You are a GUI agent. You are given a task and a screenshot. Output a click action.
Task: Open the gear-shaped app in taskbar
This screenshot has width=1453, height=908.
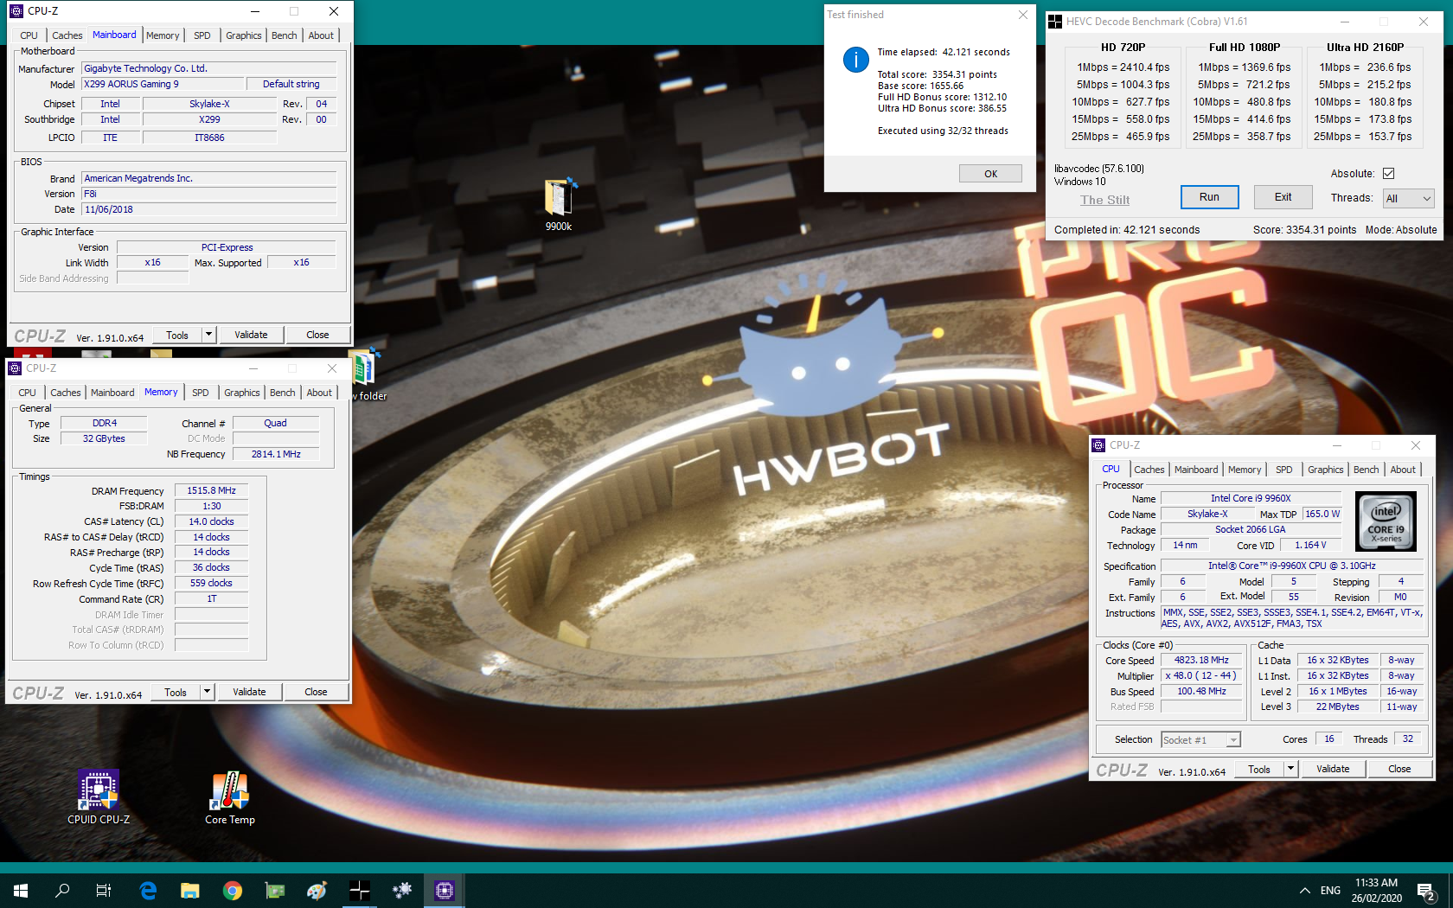[402, 890]
